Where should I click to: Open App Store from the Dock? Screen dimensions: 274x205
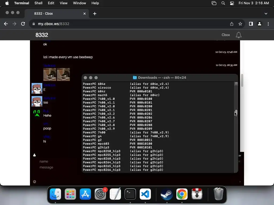pos(85,194)
